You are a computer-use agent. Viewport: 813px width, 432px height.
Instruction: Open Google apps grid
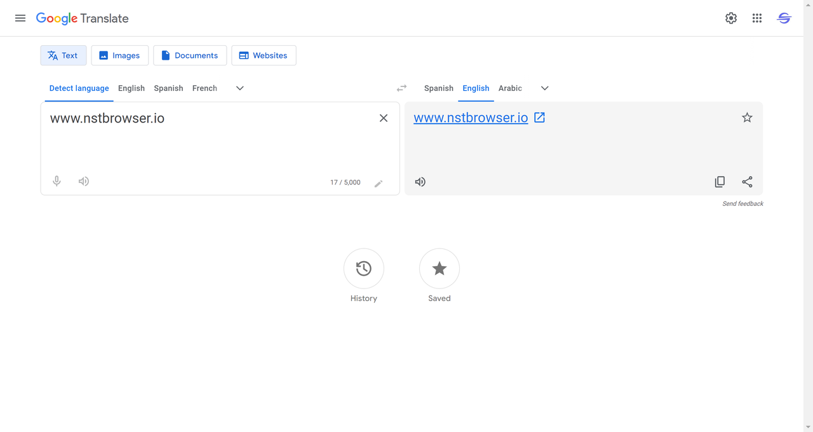click(756, 18)
